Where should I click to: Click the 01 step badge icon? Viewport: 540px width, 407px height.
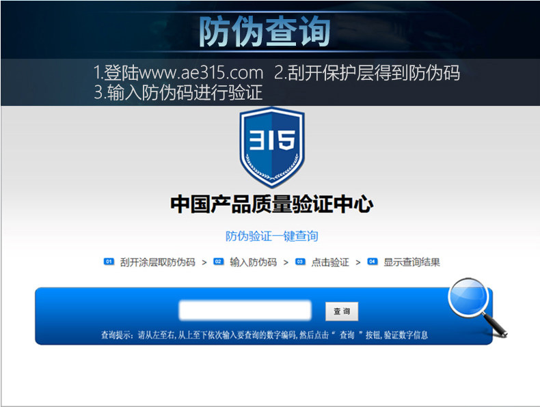pos(109,262)
